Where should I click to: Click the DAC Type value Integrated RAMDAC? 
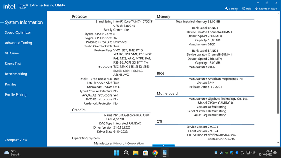[127, 123]
